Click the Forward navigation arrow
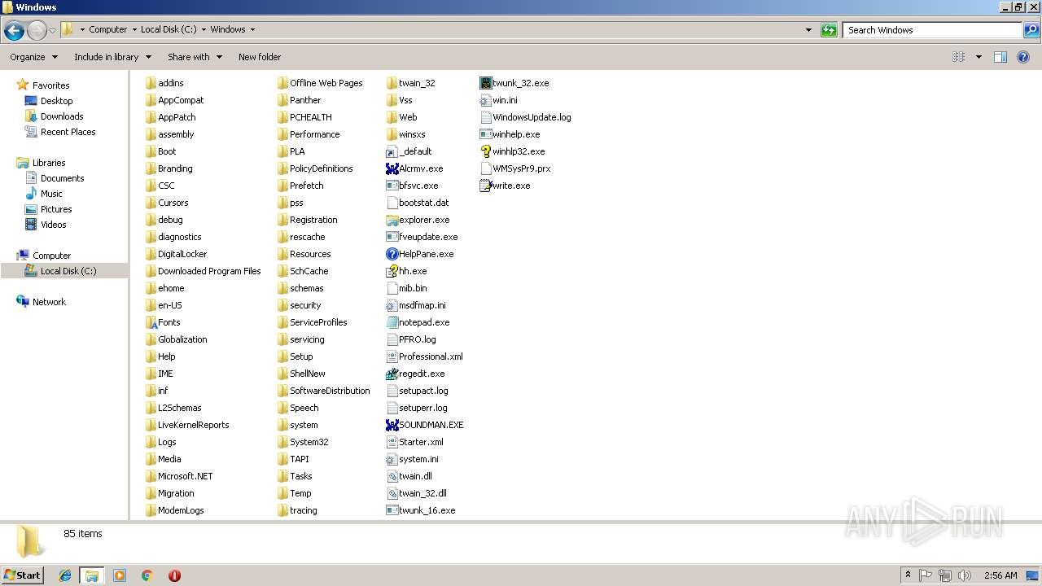This screenshot has height=586, width=1042. coord(37,30)
